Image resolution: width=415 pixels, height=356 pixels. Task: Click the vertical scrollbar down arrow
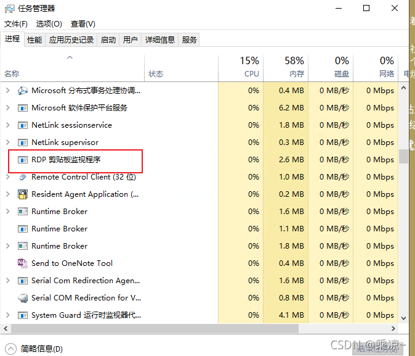coord(404,318)
